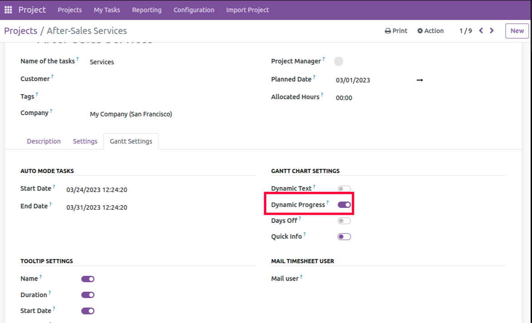Go to next record arrow
This screenshot has width=532, height=323.
pos(492,31)
